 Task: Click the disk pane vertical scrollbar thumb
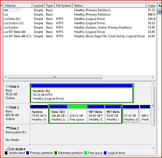[153, 106]
